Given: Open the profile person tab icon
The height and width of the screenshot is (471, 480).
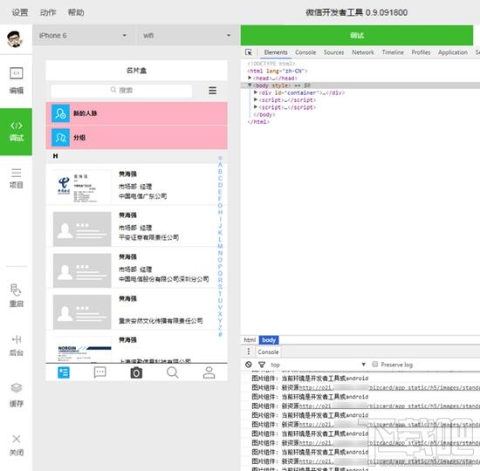Looking at the screenshot, I should click(209, 372).
